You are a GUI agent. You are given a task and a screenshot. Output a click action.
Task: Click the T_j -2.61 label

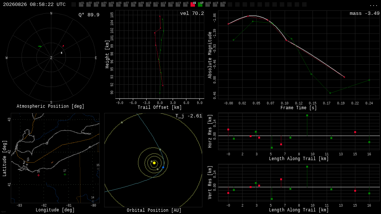189,116
